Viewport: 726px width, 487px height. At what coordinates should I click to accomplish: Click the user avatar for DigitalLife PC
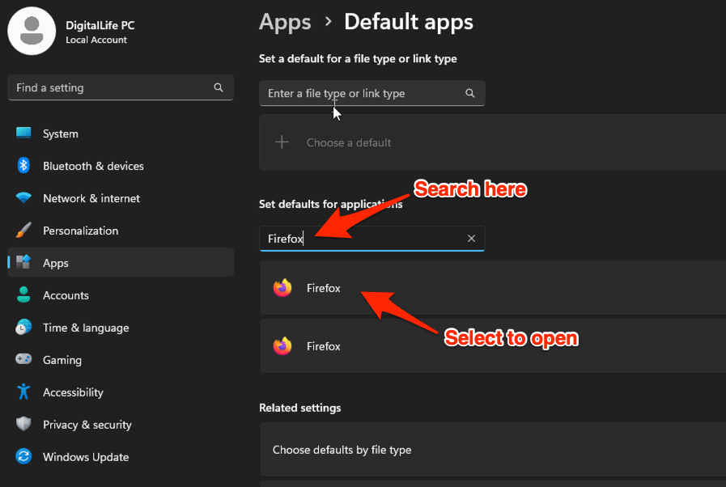click(x=32, y=32)
